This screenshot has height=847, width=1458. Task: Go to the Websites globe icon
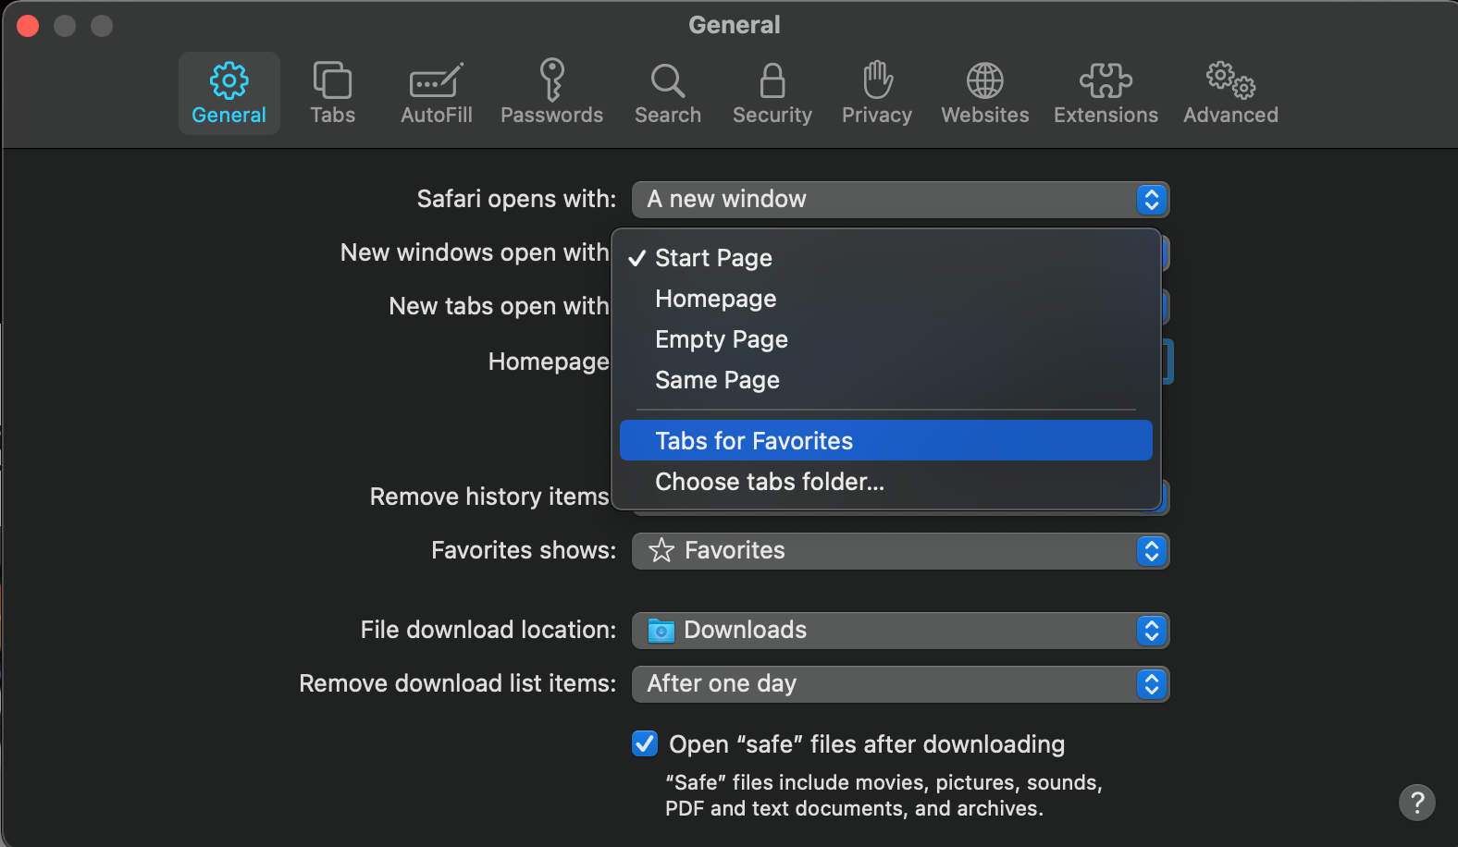tap(984, 92)
